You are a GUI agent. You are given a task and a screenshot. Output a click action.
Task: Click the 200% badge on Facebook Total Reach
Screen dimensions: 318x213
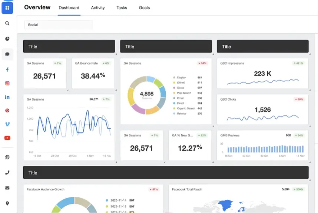click(298, 189)
